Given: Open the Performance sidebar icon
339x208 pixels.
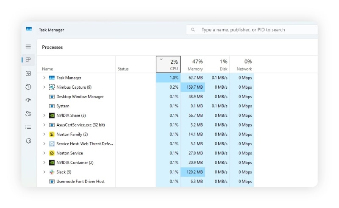Looking at the screenshot, I should click(x=28, y=73).
